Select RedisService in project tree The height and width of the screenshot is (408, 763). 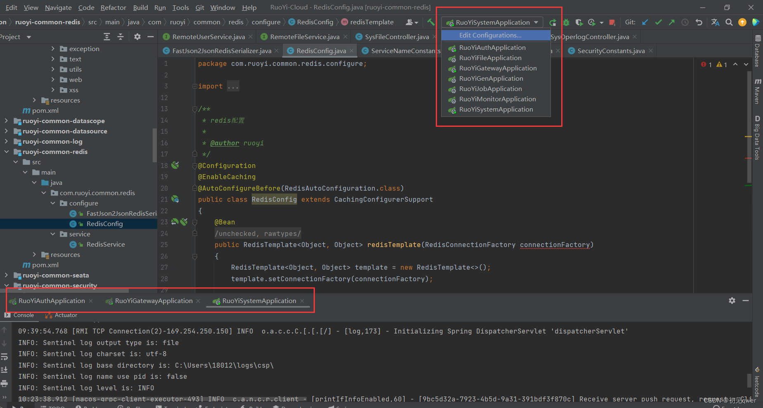(106, 244)
